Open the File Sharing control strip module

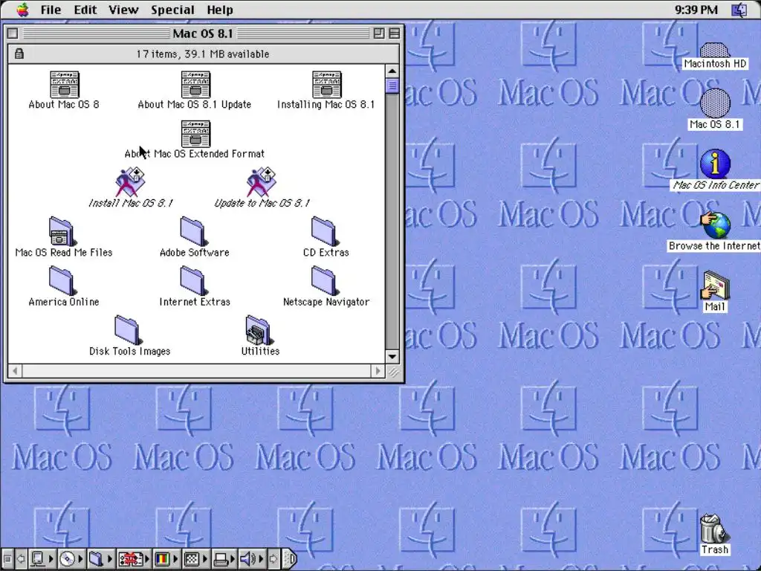tap(100, 559)
